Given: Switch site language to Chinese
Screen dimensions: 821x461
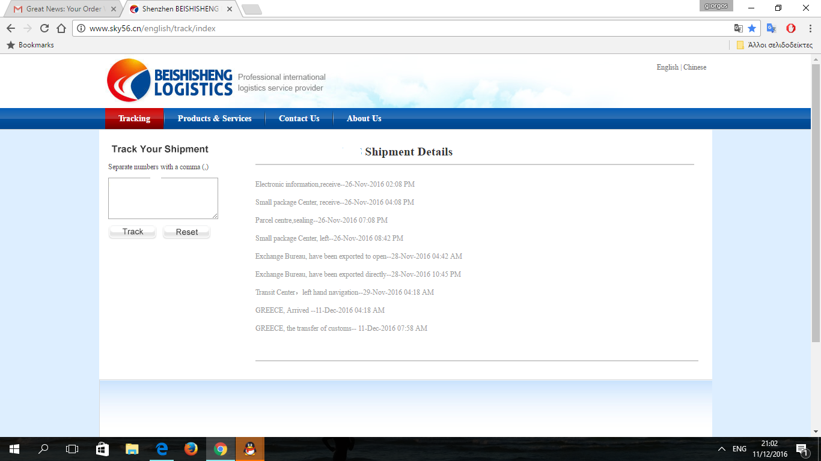Looking at the screenshot, I should coord(695,67).
